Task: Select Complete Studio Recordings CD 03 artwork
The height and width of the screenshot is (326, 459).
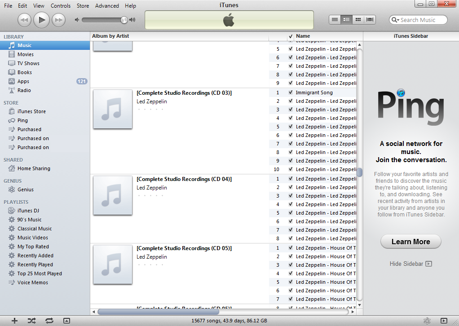Action: (113, 109)
